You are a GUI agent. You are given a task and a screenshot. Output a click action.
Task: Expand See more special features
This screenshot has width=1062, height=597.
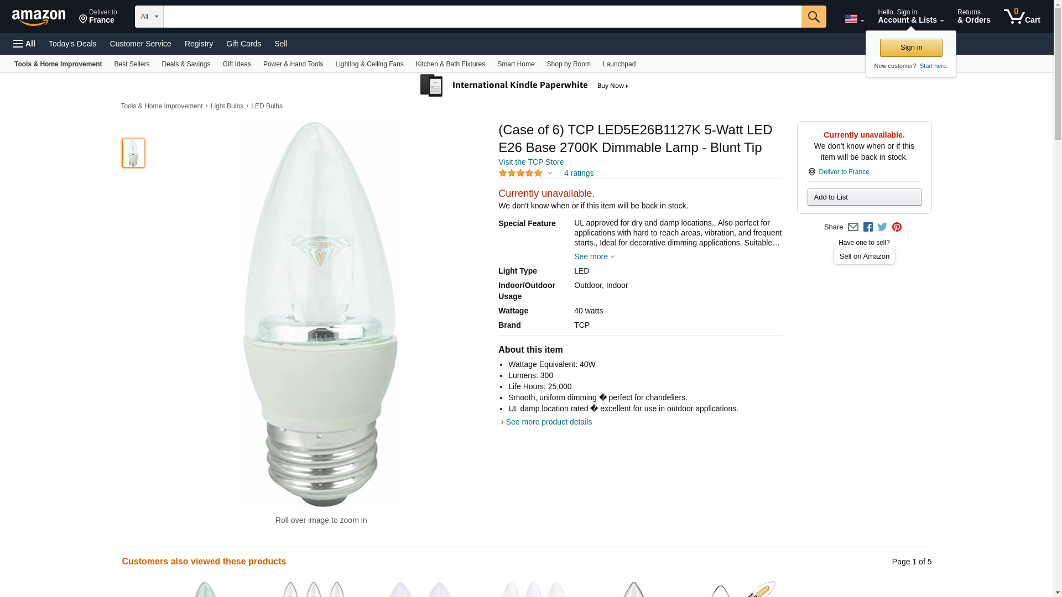pyautogui.click(x=594, y=256)
